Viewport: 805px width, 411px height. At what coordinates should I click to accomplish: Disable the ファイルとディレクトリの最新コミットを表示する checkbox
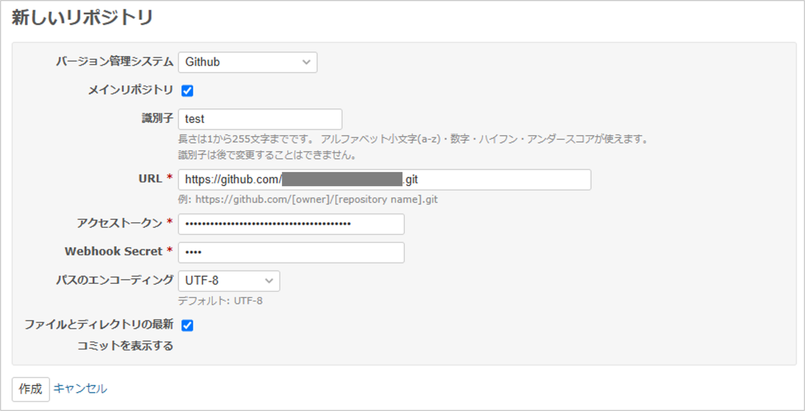point(188,325)
